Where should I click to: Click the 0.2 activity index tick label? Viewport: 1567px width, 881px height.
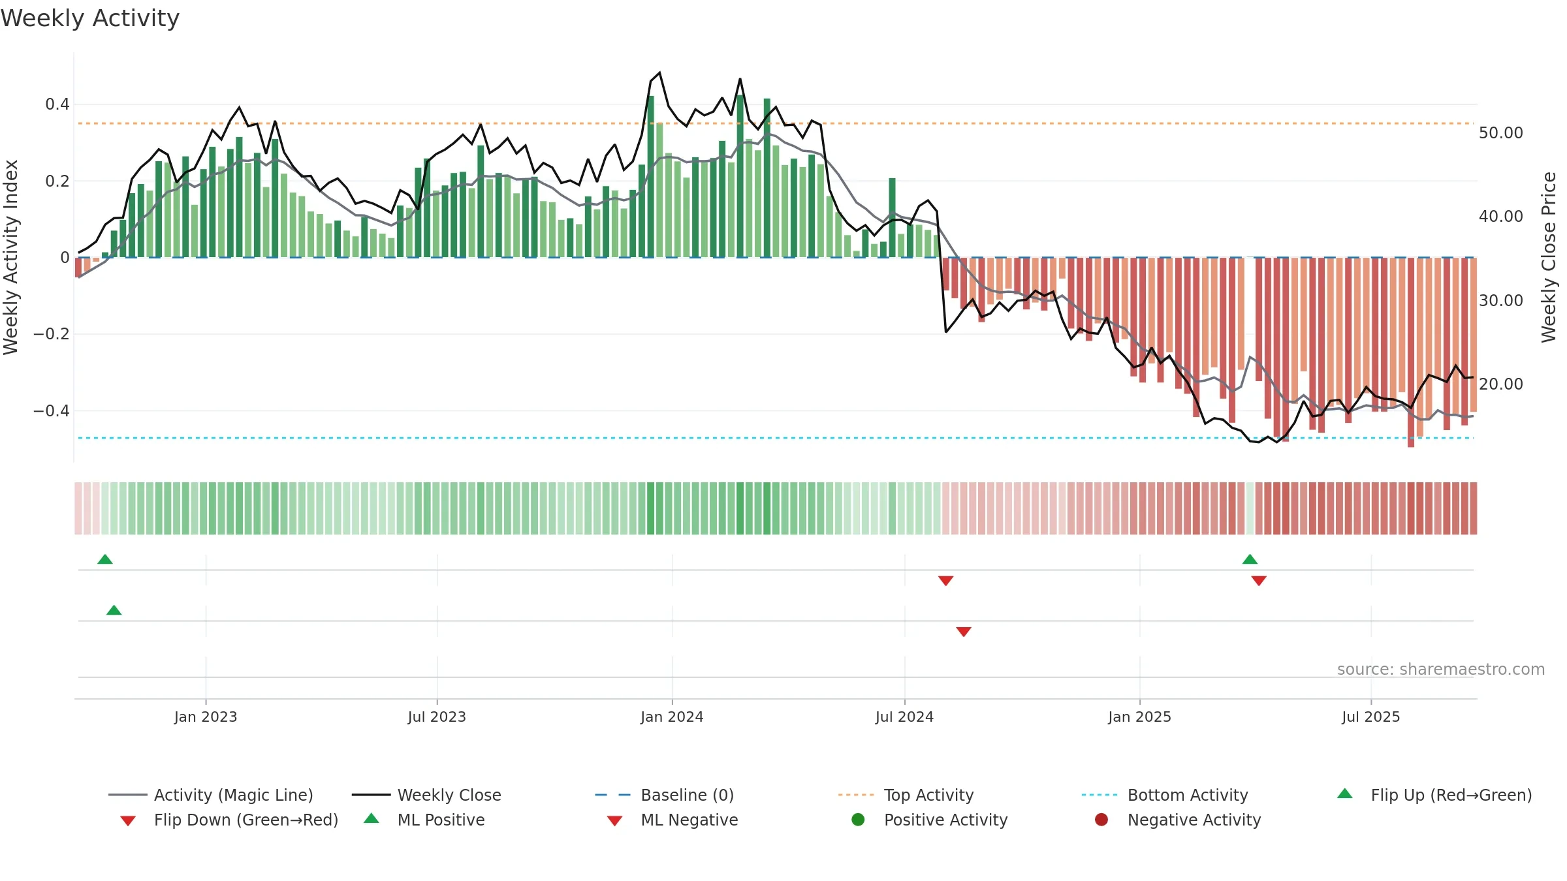pyautogui.click(x=57, y=181)
